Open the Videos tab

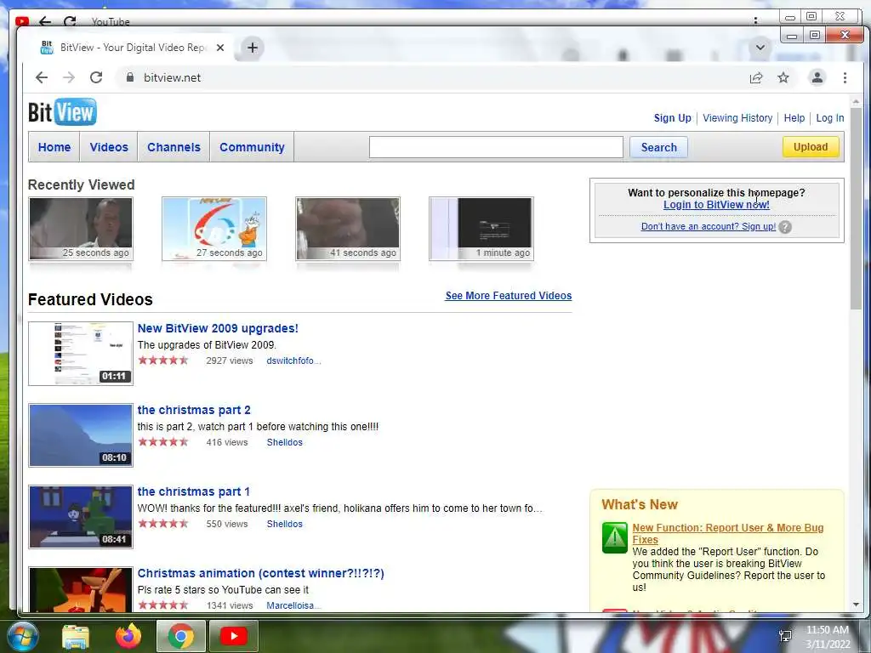click(109, 147)
